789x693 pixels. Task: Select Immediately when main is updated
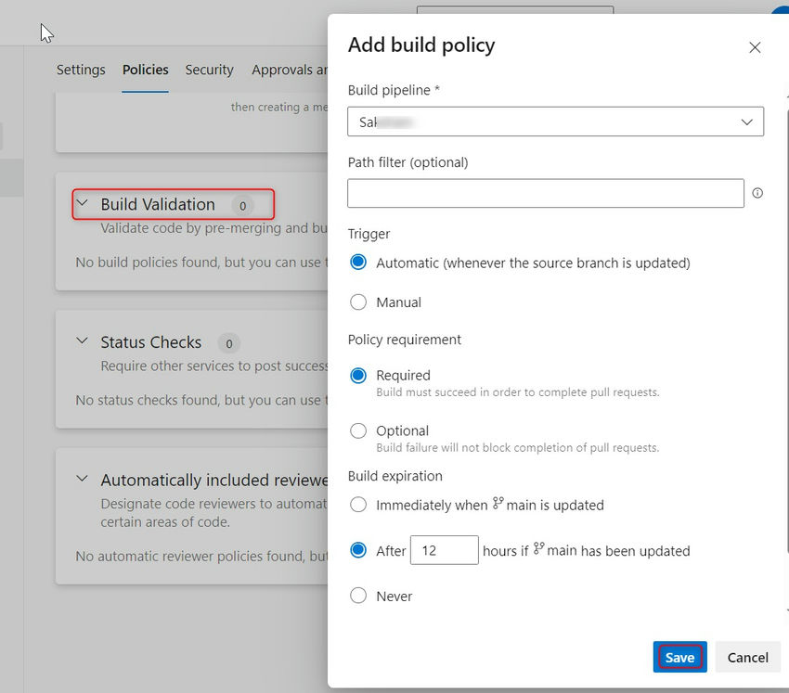click(x=358, y=506)
